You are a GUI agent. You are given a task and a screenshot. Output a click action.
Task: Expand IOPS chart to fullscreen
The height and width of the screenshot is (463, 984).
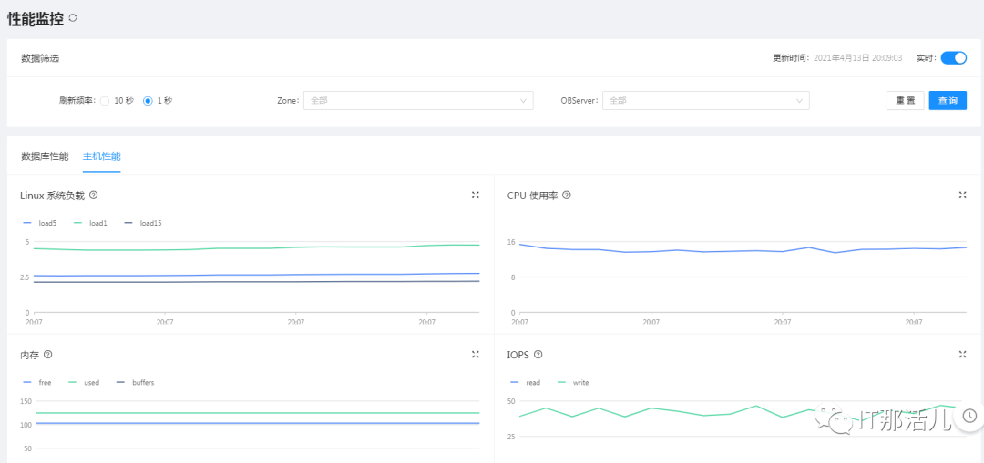[x=963, y=355]
